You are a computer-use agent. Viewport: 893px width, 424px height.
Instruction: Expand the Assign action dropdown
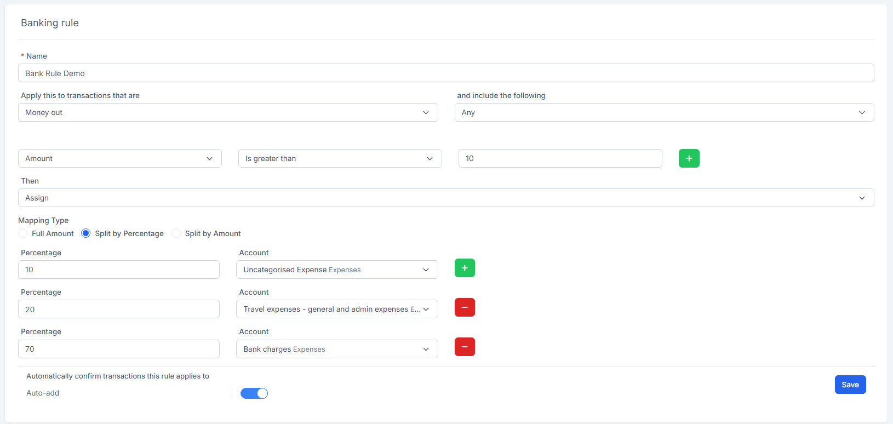point(446,198)
